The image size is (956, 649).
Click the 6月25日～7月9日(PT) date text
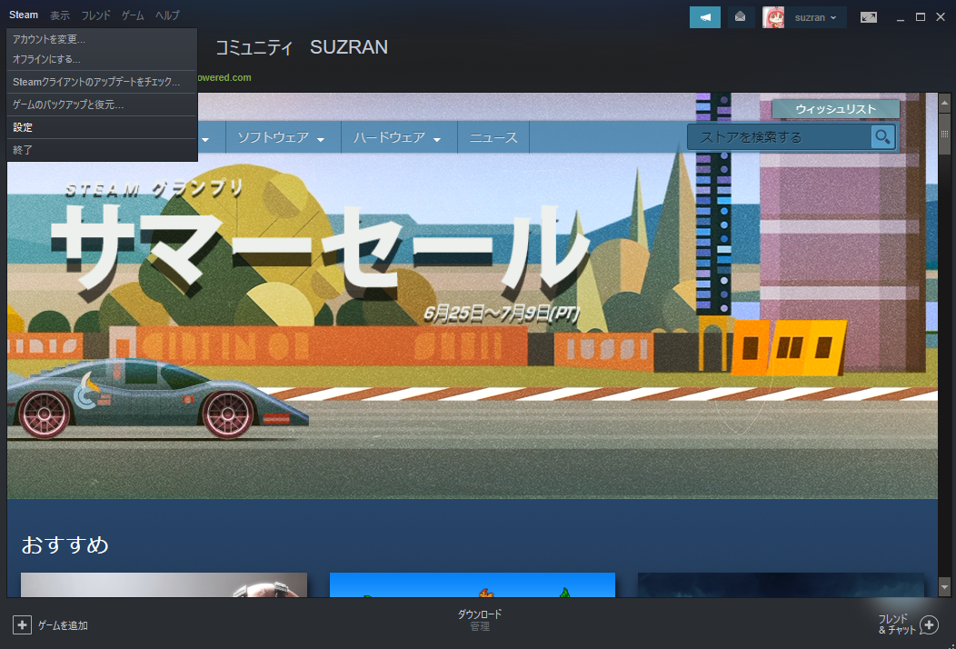click(501, 314)
